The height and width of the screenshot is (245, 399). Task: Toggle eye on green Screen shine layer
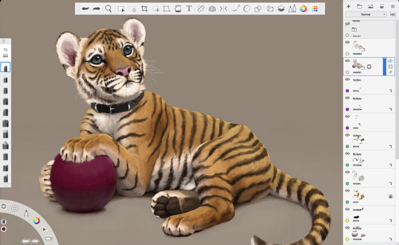[x=347, y=135]
